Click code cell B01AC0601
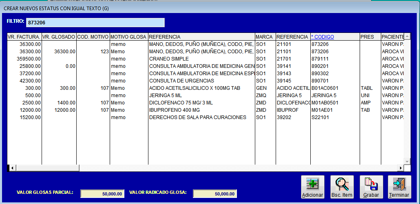The image size is (420, 204). 335,88
